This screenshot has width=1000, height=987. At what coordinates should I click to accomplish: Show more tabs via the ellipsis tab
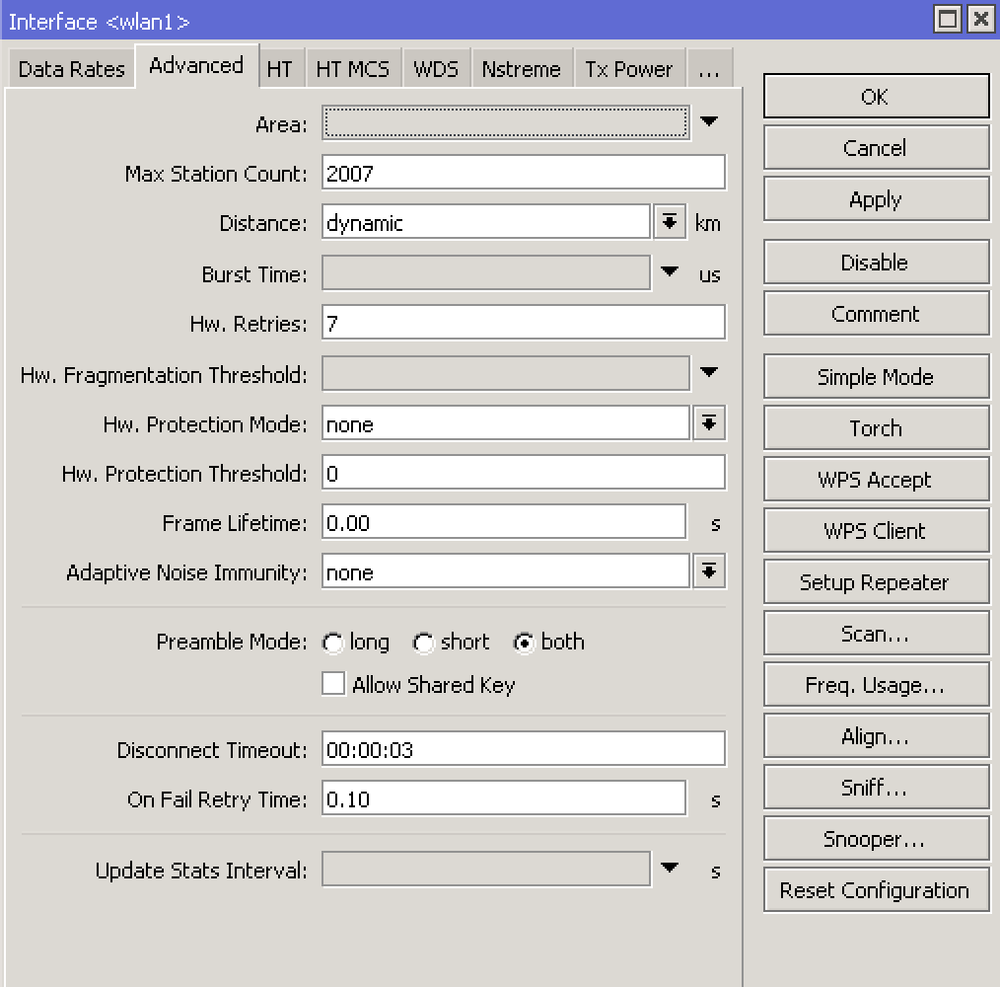click(709, 68)
